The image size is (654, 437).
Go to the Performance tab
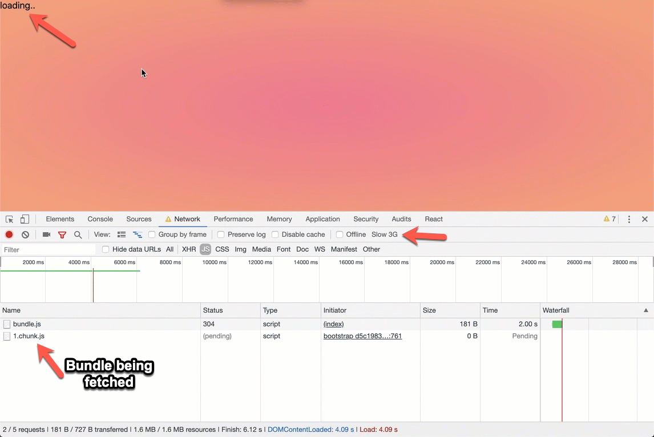[x=233, y=219]
